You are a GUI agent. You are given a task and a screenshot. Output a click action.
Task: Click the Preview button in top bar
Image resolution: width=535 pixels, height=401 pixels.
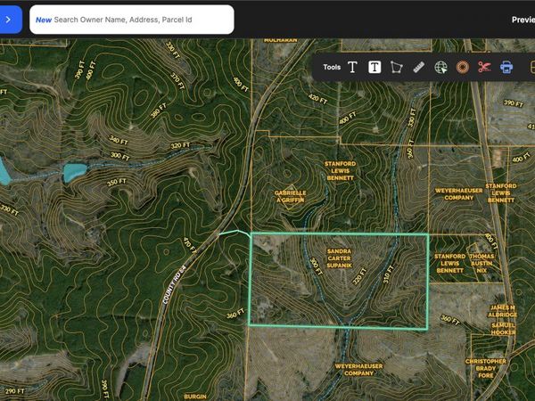(523, 20)
